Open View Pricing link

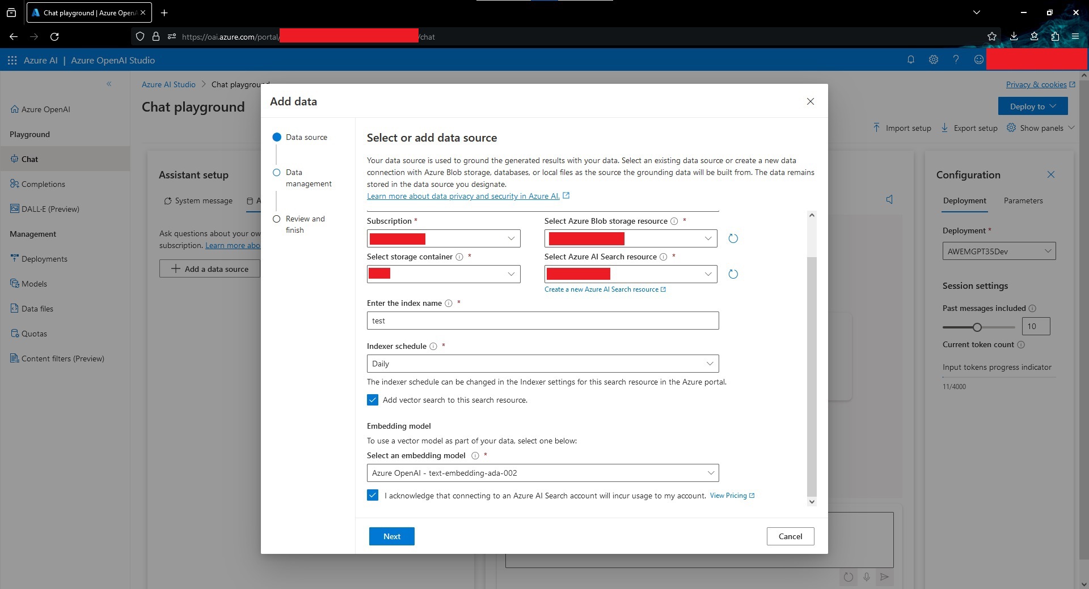[732, 496]
